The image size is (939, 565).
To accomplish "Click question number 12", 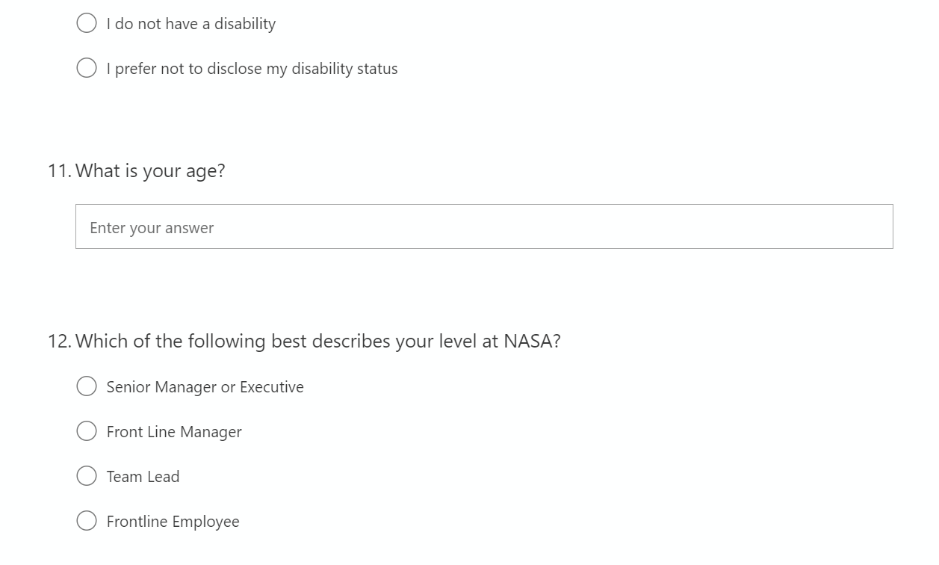I will (x=59, y=342).
